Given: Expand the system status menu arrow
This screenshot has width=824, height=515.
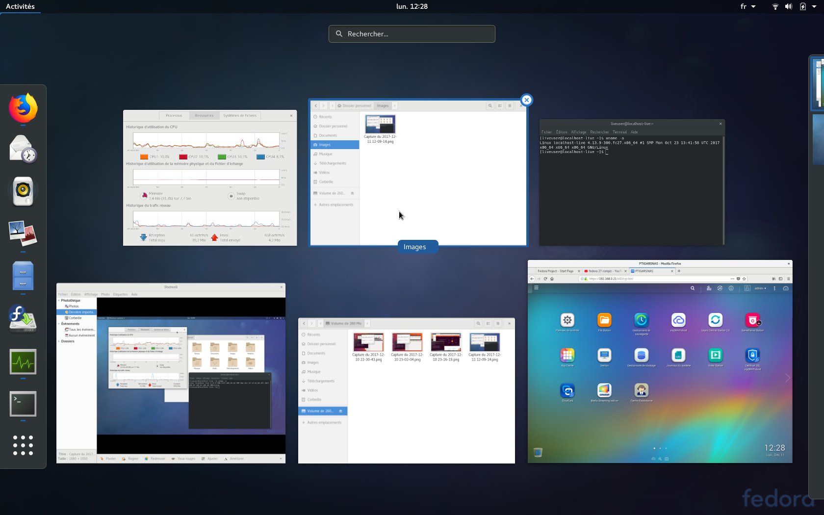Looking at the screenshot, I should pyautogui.click(x=814, y=6).
